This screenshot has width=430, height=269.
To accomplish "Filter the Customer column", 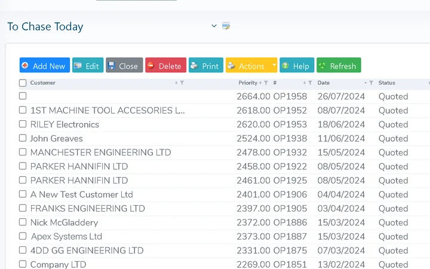I will pyautogui.click(x=182, y=82).
